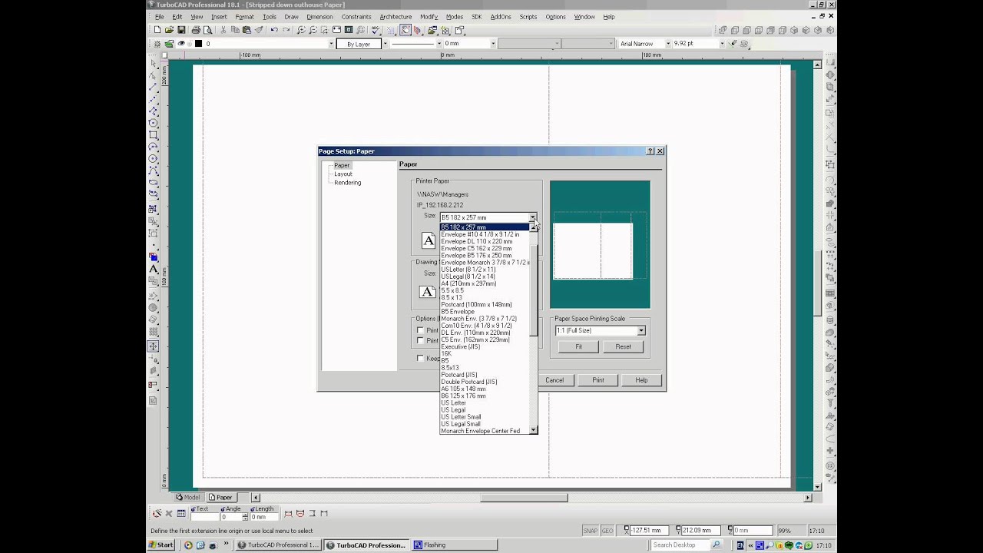Click the Reset button
Image resolution: width=983 pixels, height=553 pixels.
[x=623, y=346]
